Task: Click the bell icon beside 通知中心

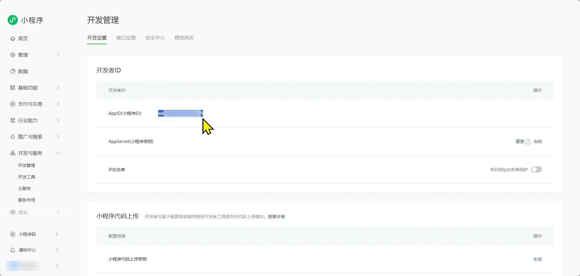Action: point(13,250)
